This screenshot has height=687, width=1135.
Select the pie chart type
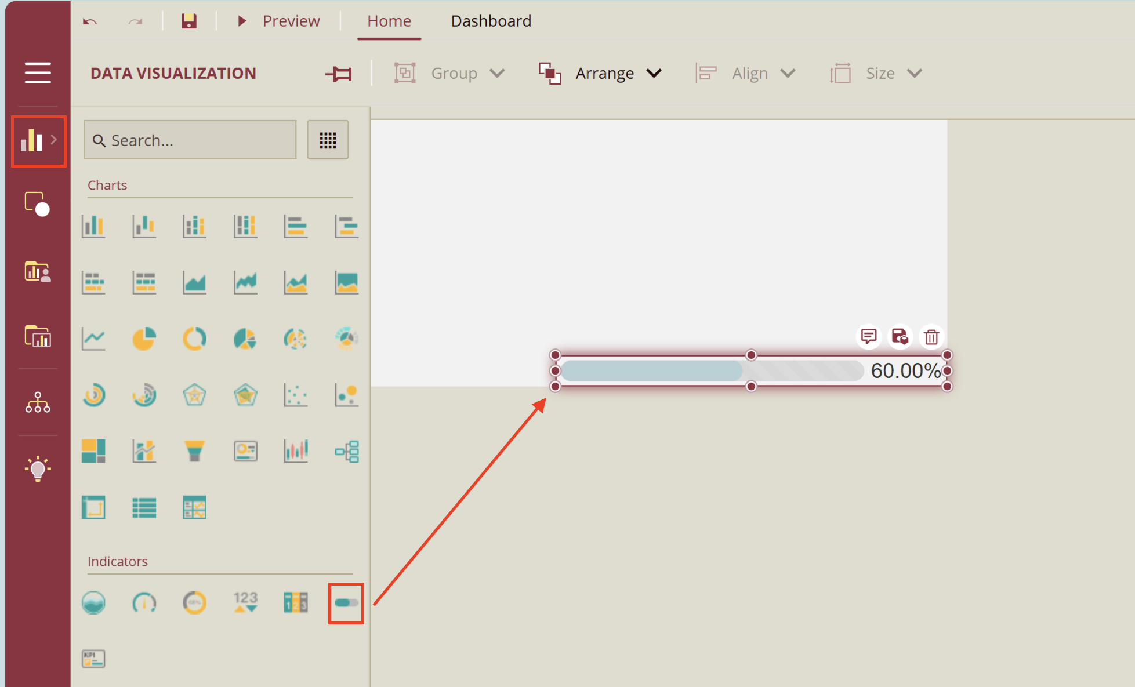(x=144, y=338)
